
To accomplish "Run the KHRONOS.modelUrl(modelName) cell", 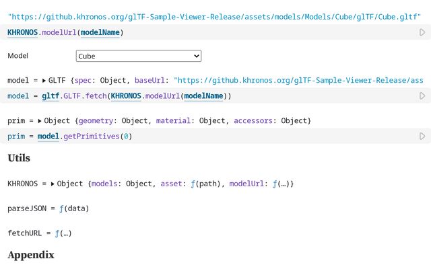I will point(422,32).
